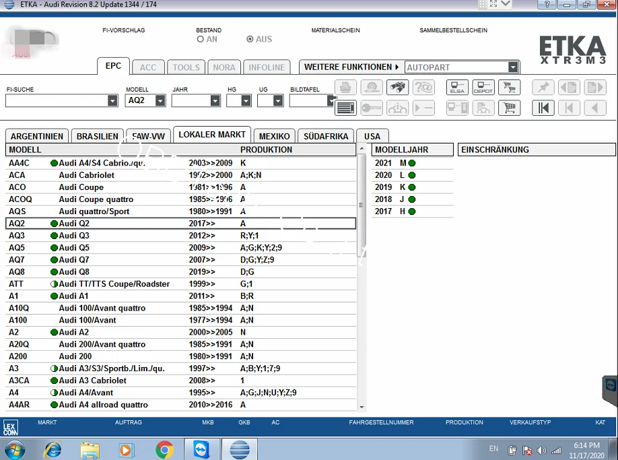The height and width of the screenshot is (460, 618).
Task: Select the Audi Q8 row
Action: click(181, 272)
